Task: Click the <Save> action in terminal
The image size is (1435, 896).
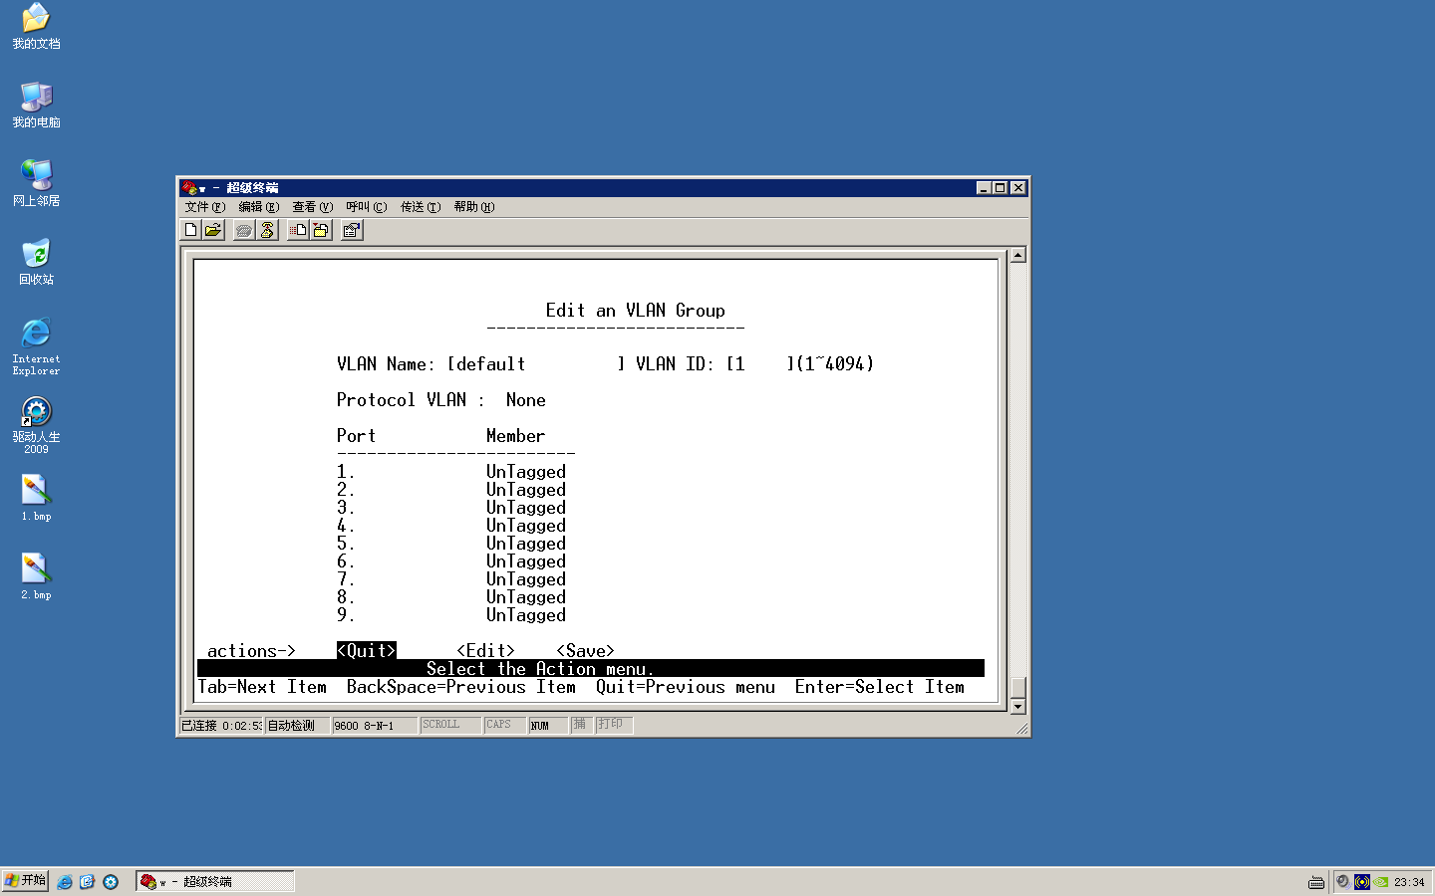Action: point(586,651)
